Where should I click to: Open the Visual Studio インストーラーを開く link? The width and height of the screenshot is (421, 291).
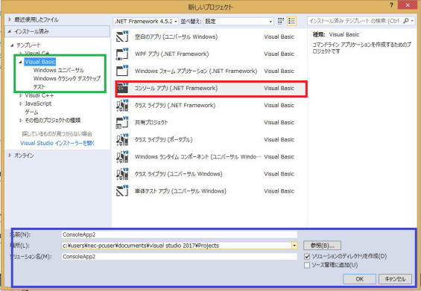(x=57, y=143)
